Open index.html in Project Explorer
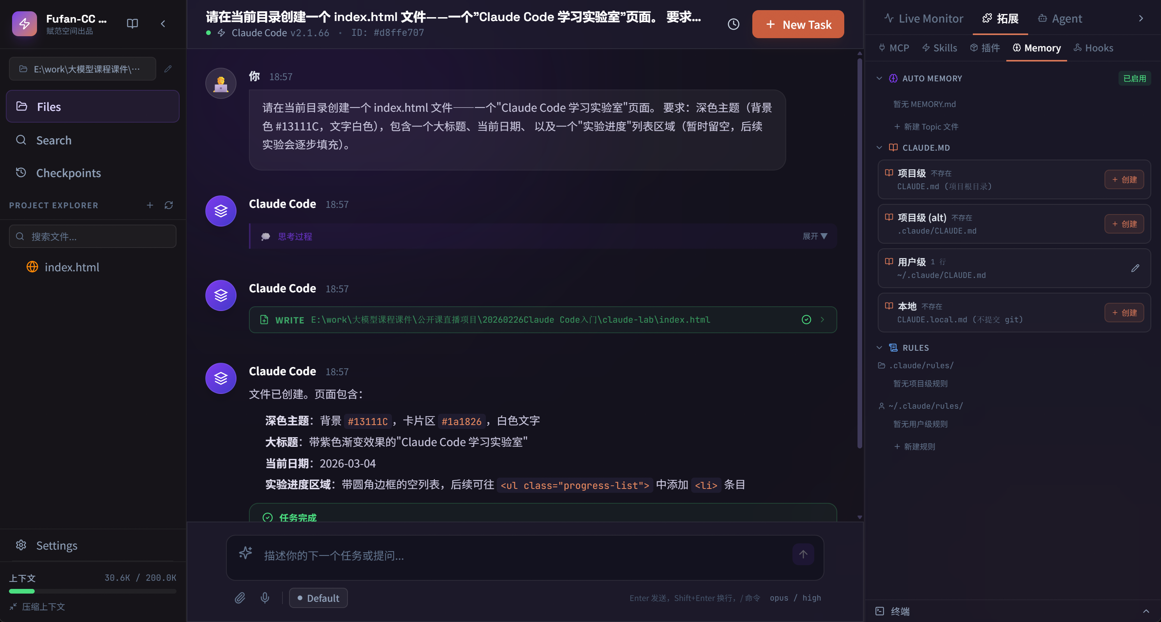Screen dimensions: 1161x622 92,267
